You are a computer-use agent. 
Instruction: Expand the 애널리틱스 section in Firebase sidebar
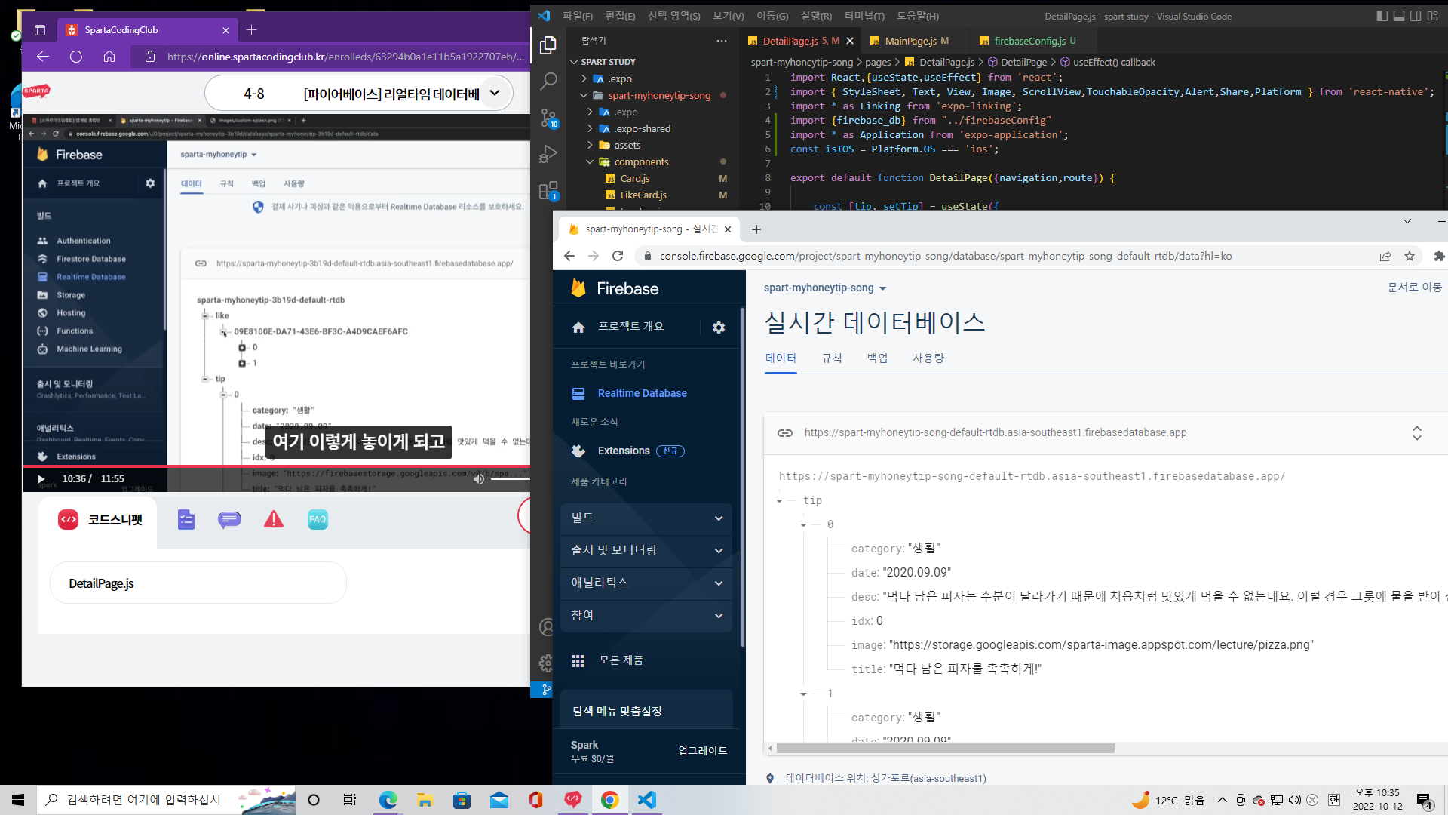point(646,583)
